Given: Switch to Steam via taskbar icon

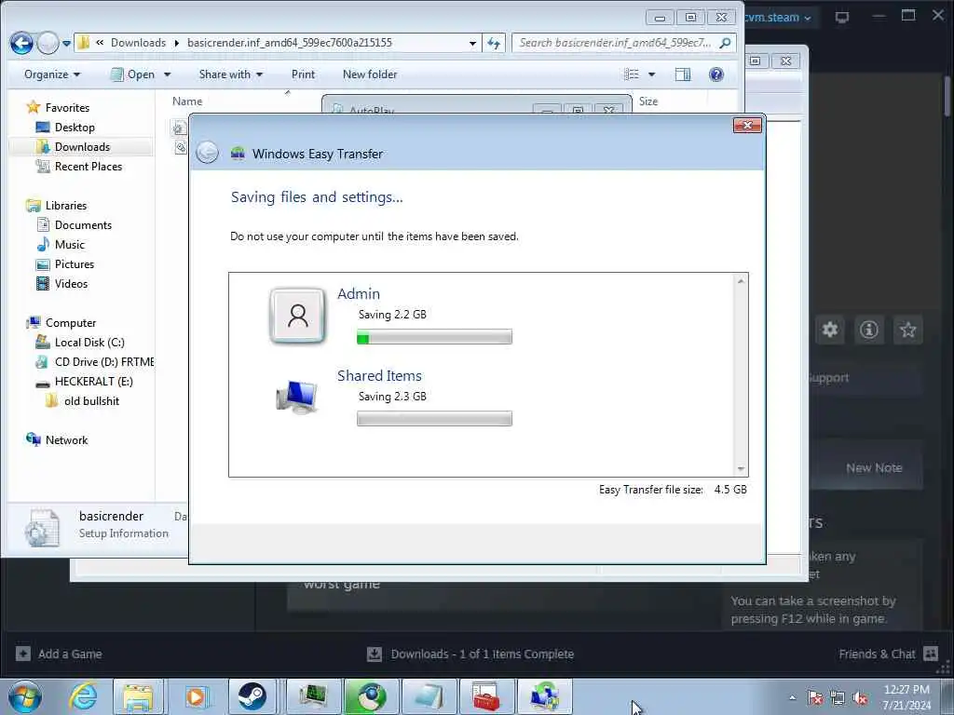Looking at the screenshot, I should point(252,697).
